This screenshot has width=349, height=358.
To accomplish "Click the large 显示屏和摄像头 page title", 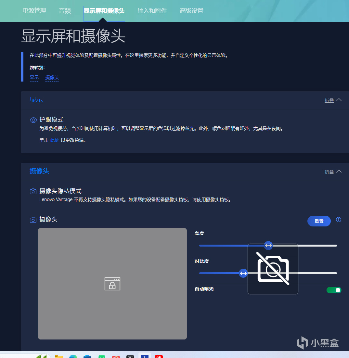I will tap(73, 36).
